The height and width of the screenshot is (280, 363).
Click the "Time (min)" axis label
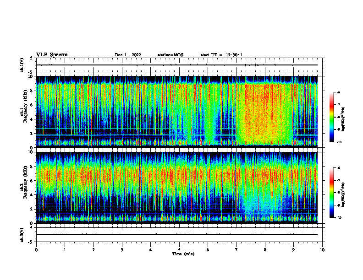click(x=183, y=254)
